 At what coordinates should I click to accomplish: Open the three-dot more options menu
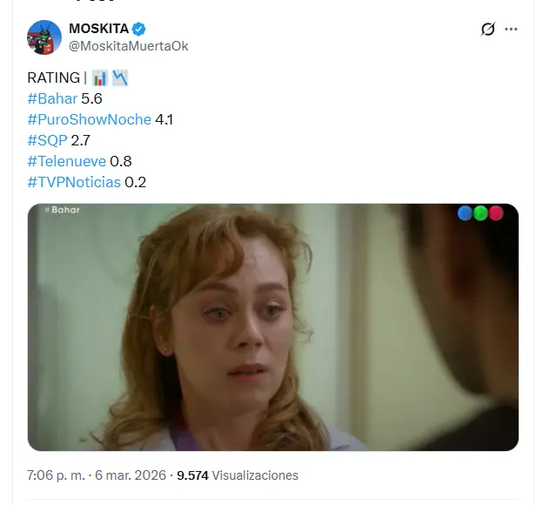coord(511,29)
